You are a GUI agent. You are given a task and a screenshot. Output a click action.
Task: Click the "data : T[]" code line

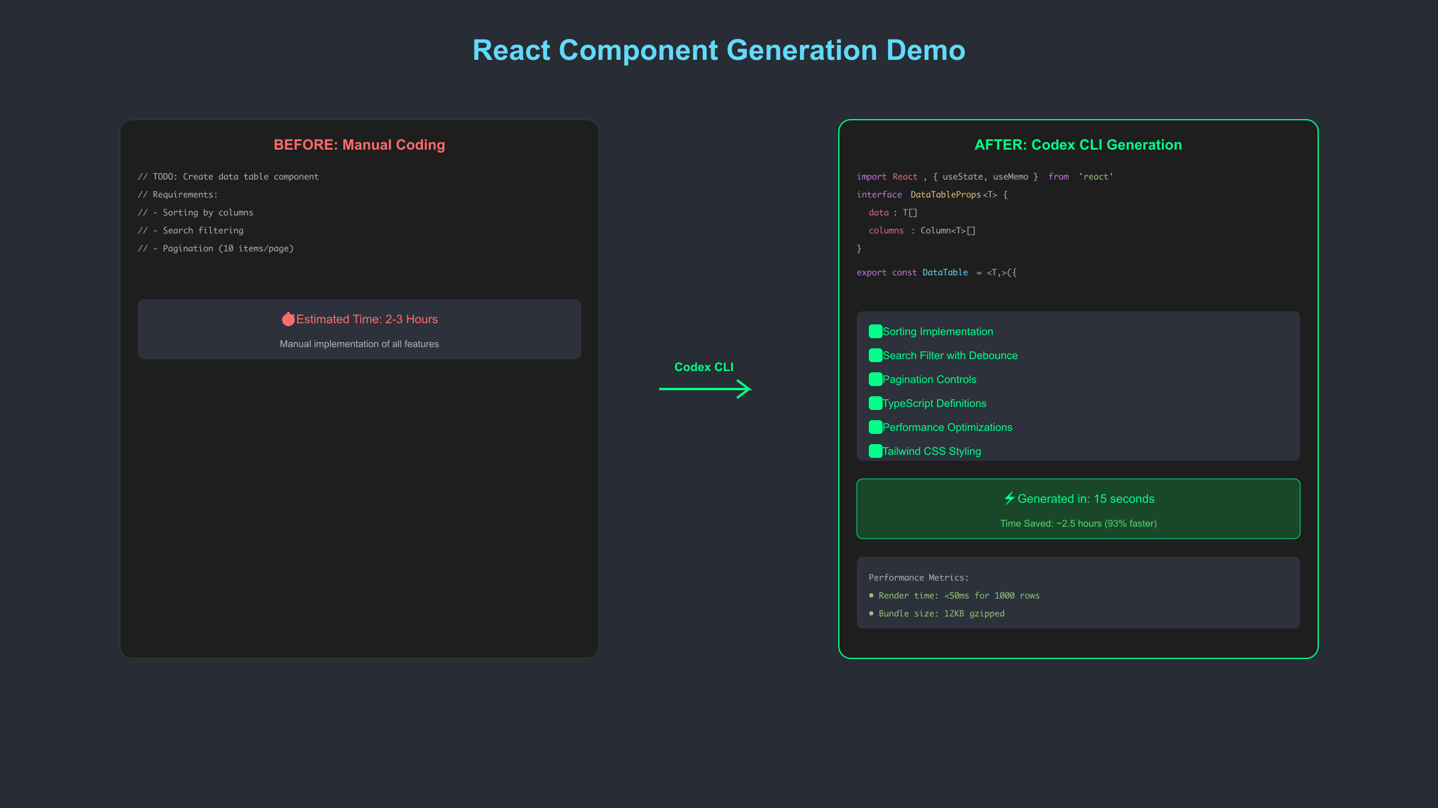[x=893, y=212]
